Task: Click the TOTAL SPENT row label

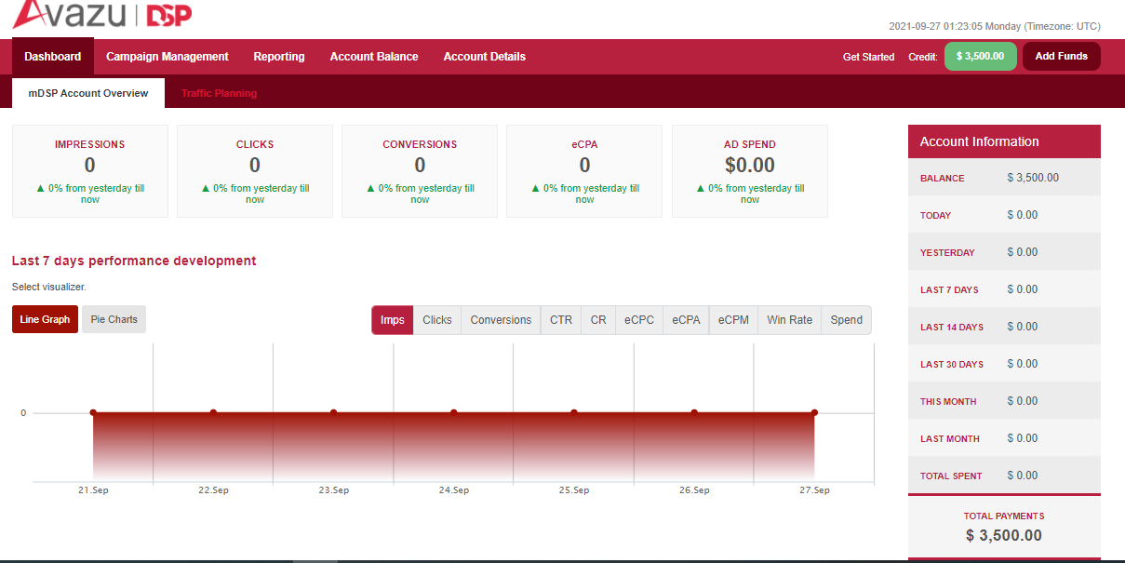Action: click(x=950, y=476)
